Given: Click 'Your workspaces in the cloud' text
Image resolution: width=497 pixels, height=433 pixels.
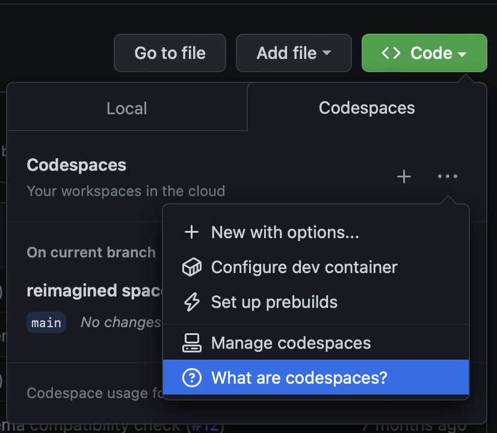Looking at the screenshot, I should point(126,191).
